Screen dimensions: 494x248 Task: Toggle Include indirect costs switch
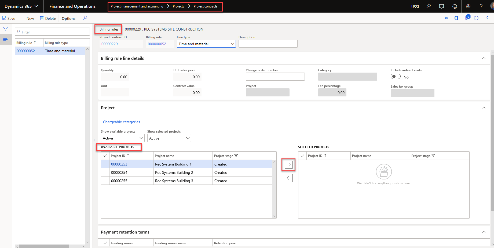pyautogui.click(x=396, y=77)
